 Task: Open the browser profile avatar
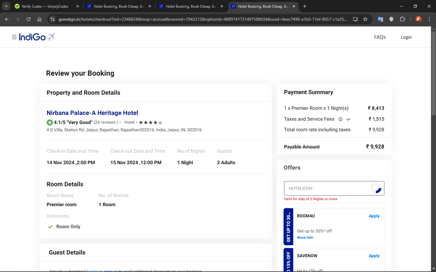click(x=419, y=19)
